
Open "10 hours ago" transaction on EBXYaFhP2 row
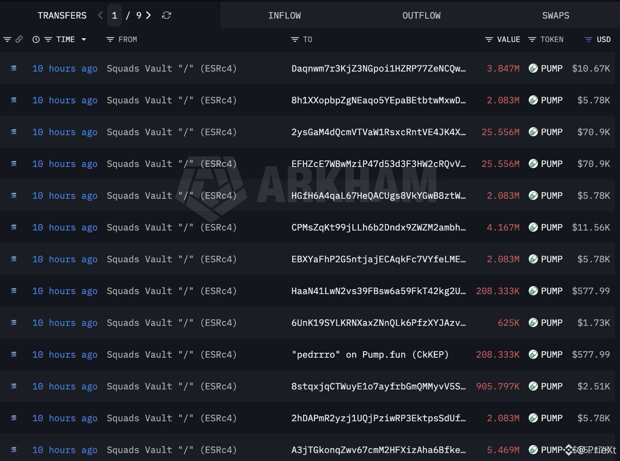pyautogui.click(x=65, y=259)
